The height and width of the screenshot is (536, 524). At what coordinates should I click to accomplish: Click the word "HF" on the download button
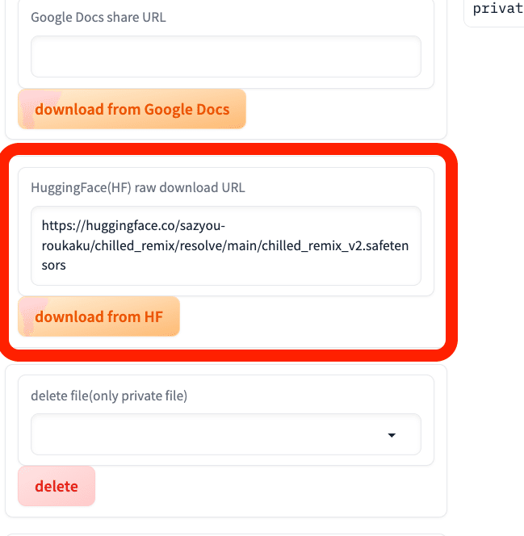tap(153, 316)
